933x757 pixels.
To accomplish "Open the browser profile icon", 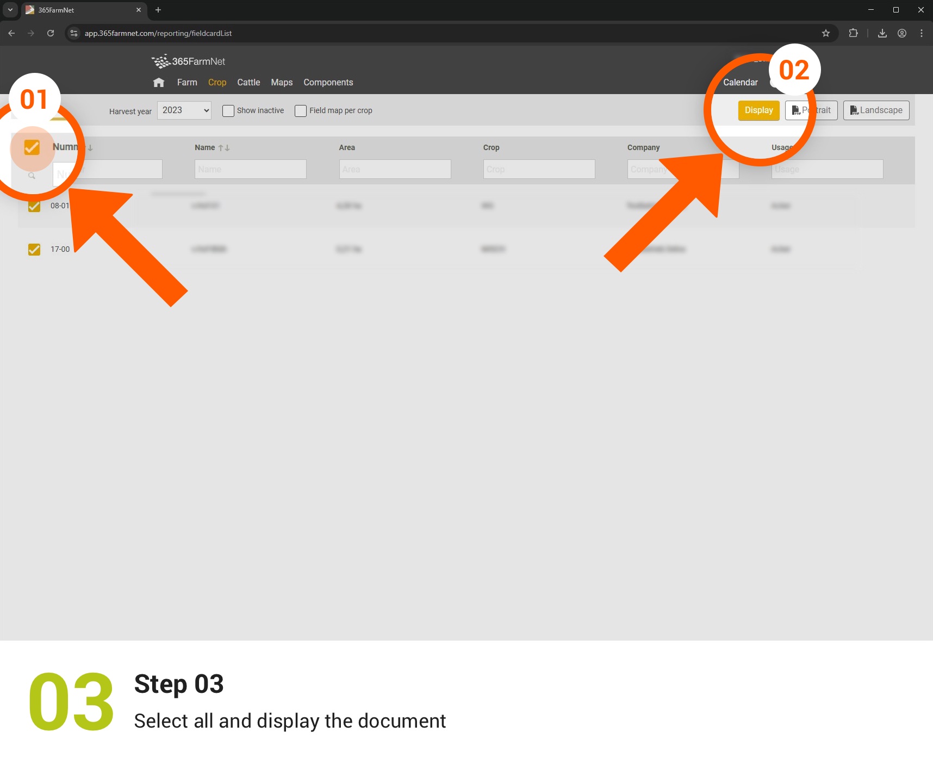I will (901, 33).
